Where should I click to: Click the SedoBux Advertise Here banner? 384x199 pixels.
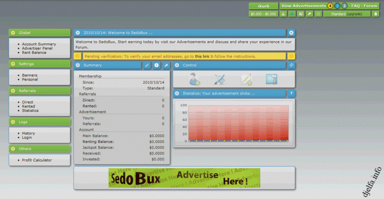point(184,178)
